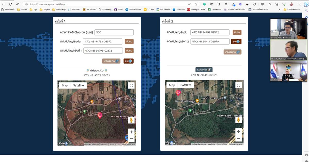Open Soccersuck bookmark
This screenshot has width=309, height=162.
click(214, 10)
